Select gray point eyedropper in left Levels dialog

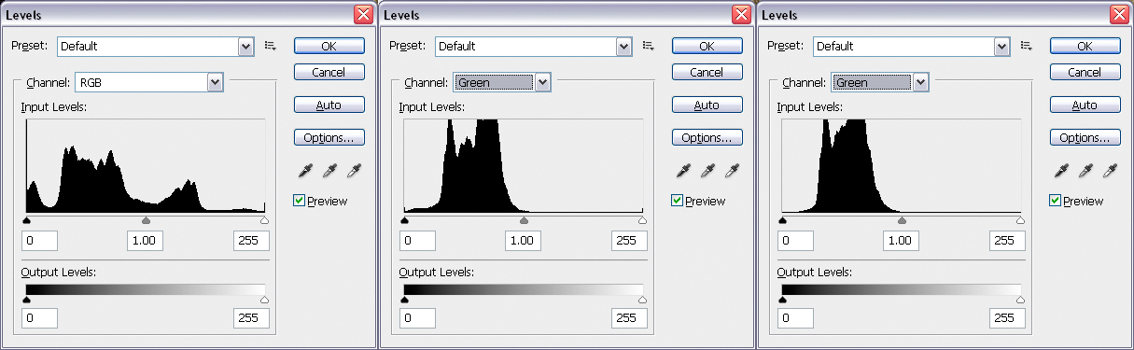point(329,170)
